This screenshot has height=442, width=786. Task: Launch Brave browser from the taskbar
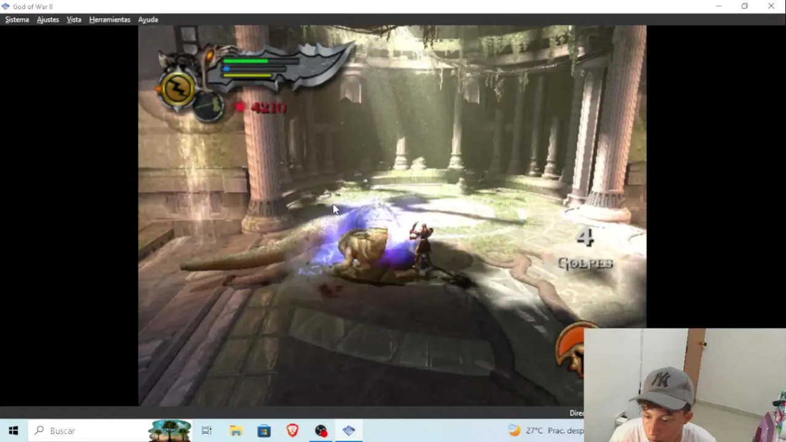(x=293, y=430)
